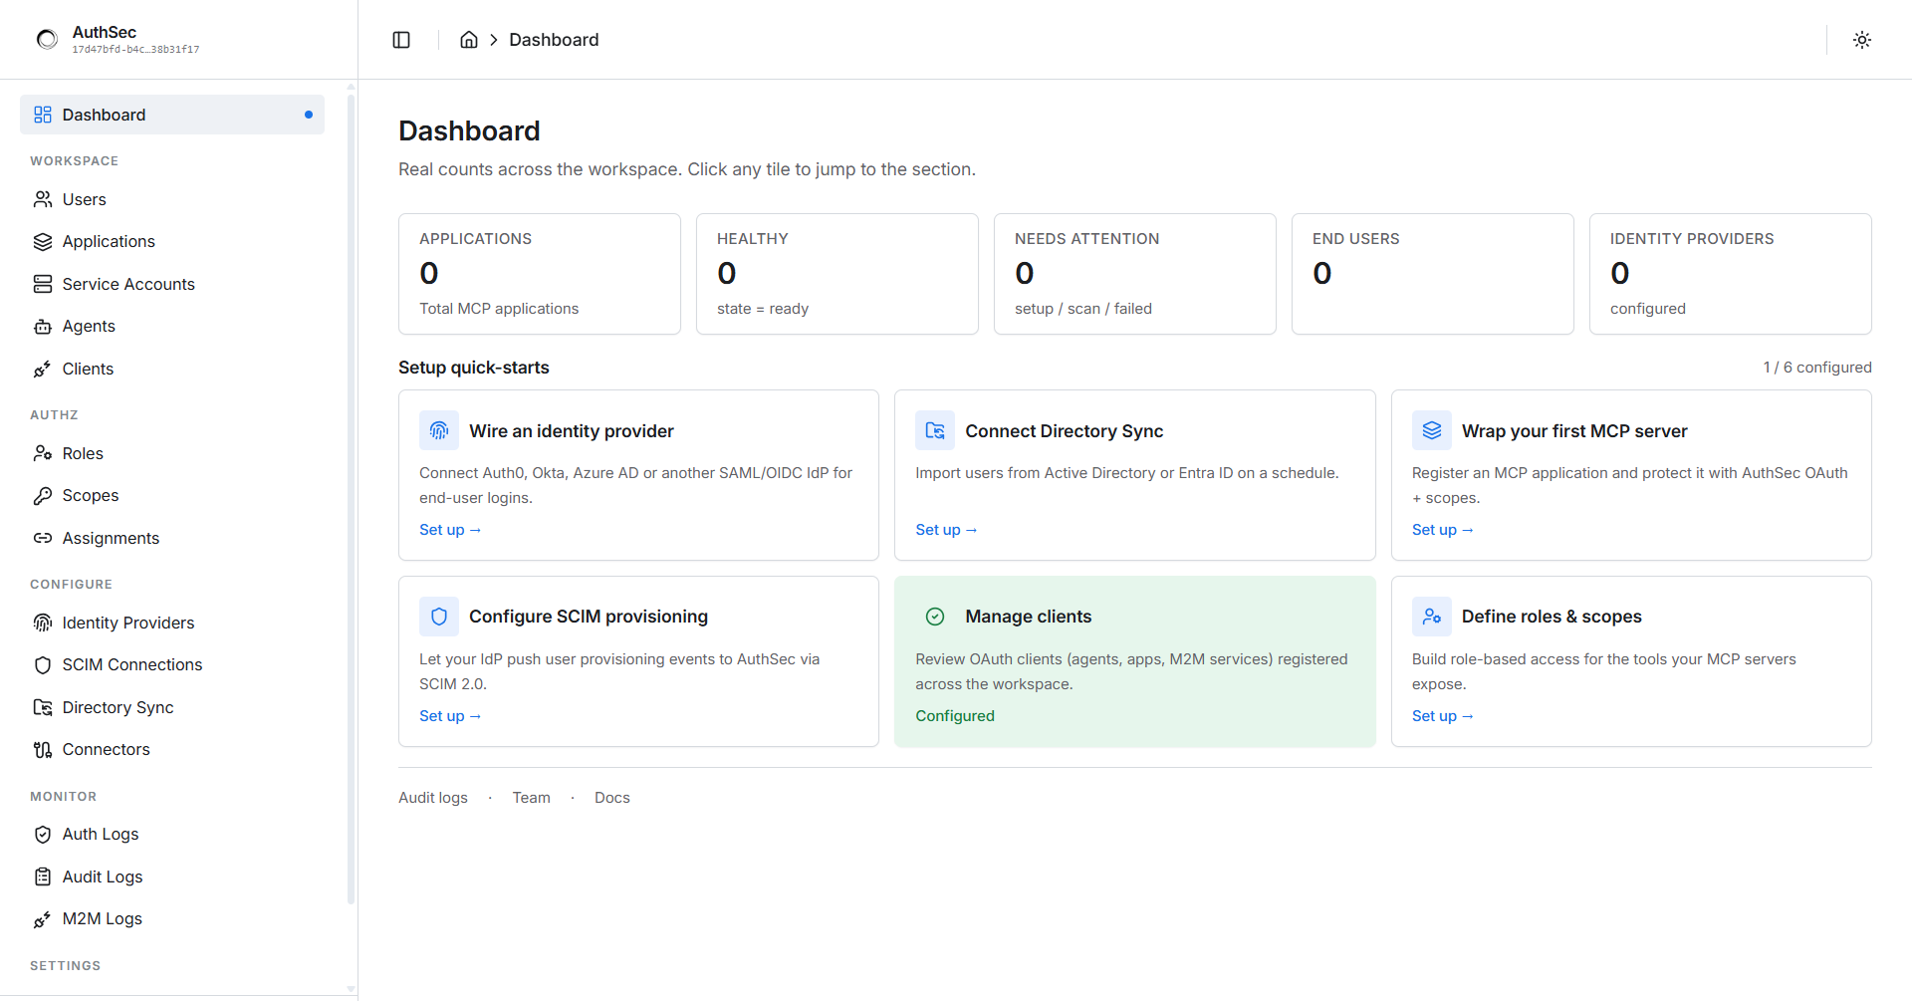Open Team footer link
Image resolution: width=1912 pixels, height=1001 pixels.
[532, 798]
